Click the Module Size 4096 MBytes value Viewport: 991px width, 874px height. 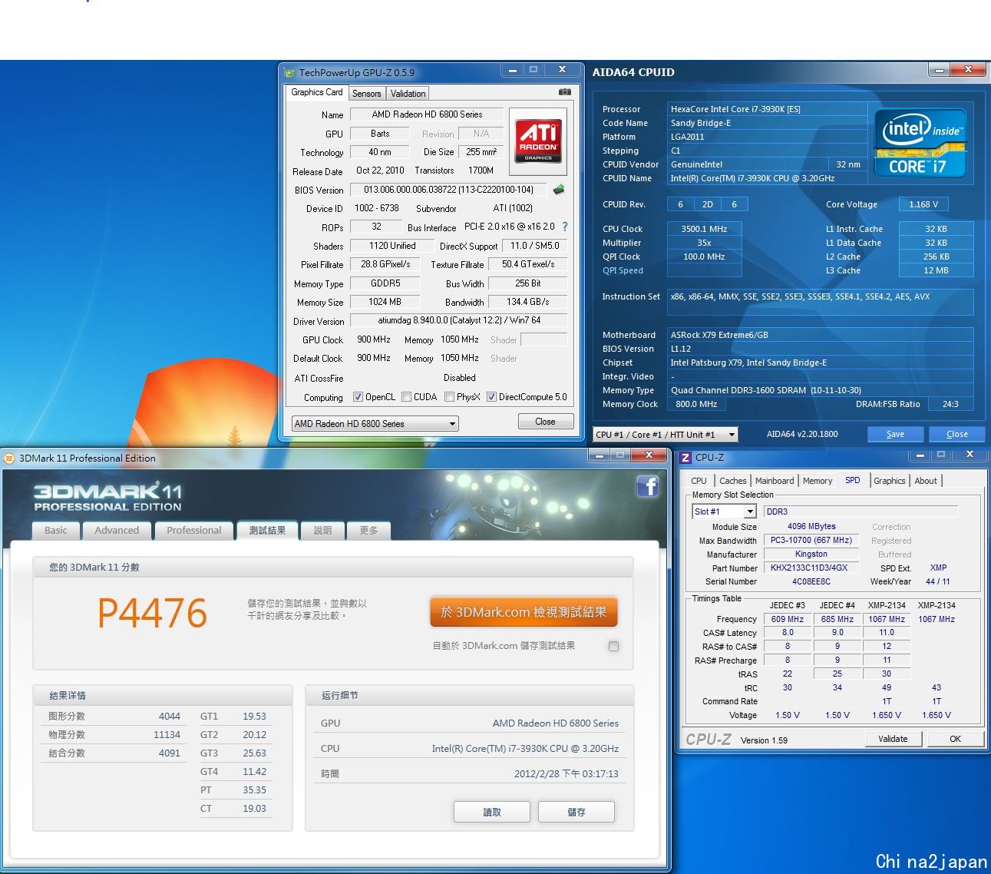(x=811, y=527)
